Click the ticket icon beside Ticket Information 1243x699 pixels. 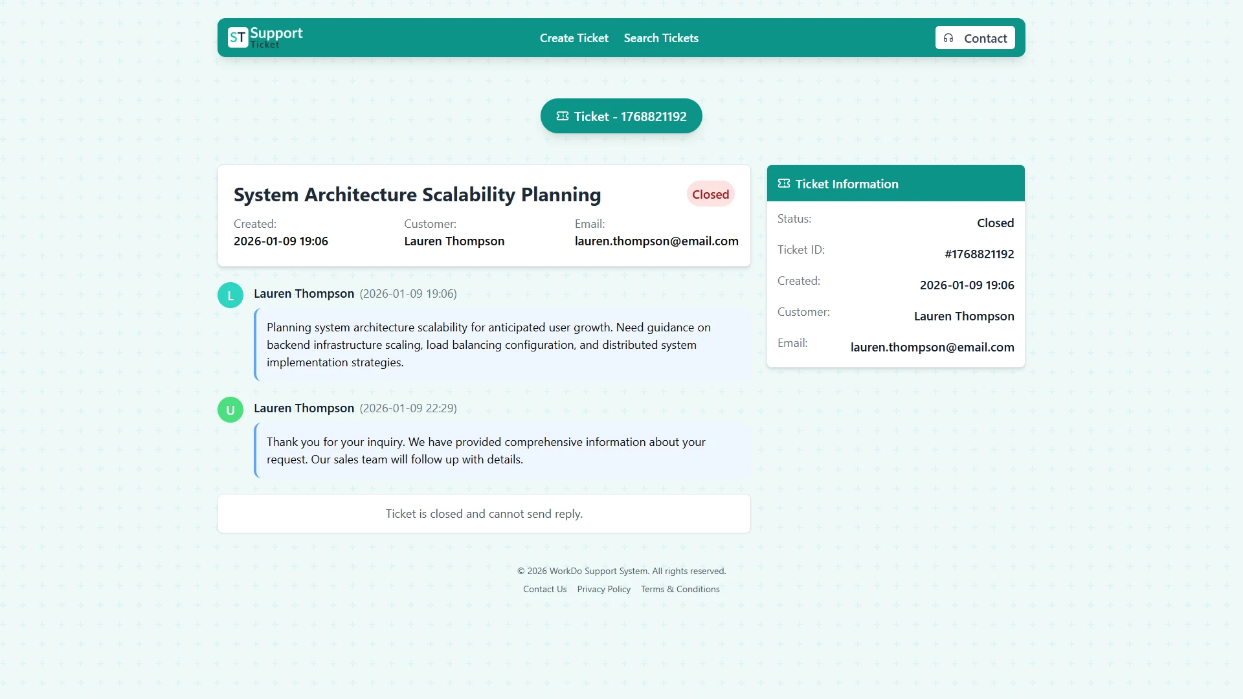pyautogui.click(x=784, y=184)
